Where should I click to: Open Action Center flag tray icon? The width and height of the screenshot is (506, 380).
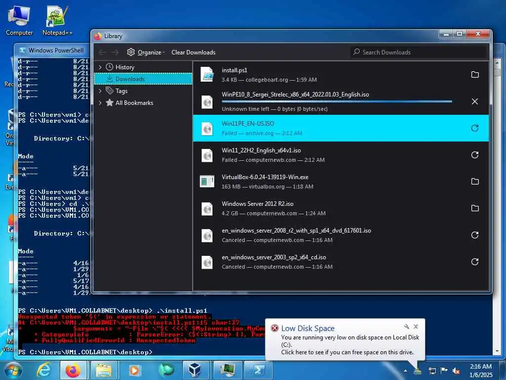444,371
